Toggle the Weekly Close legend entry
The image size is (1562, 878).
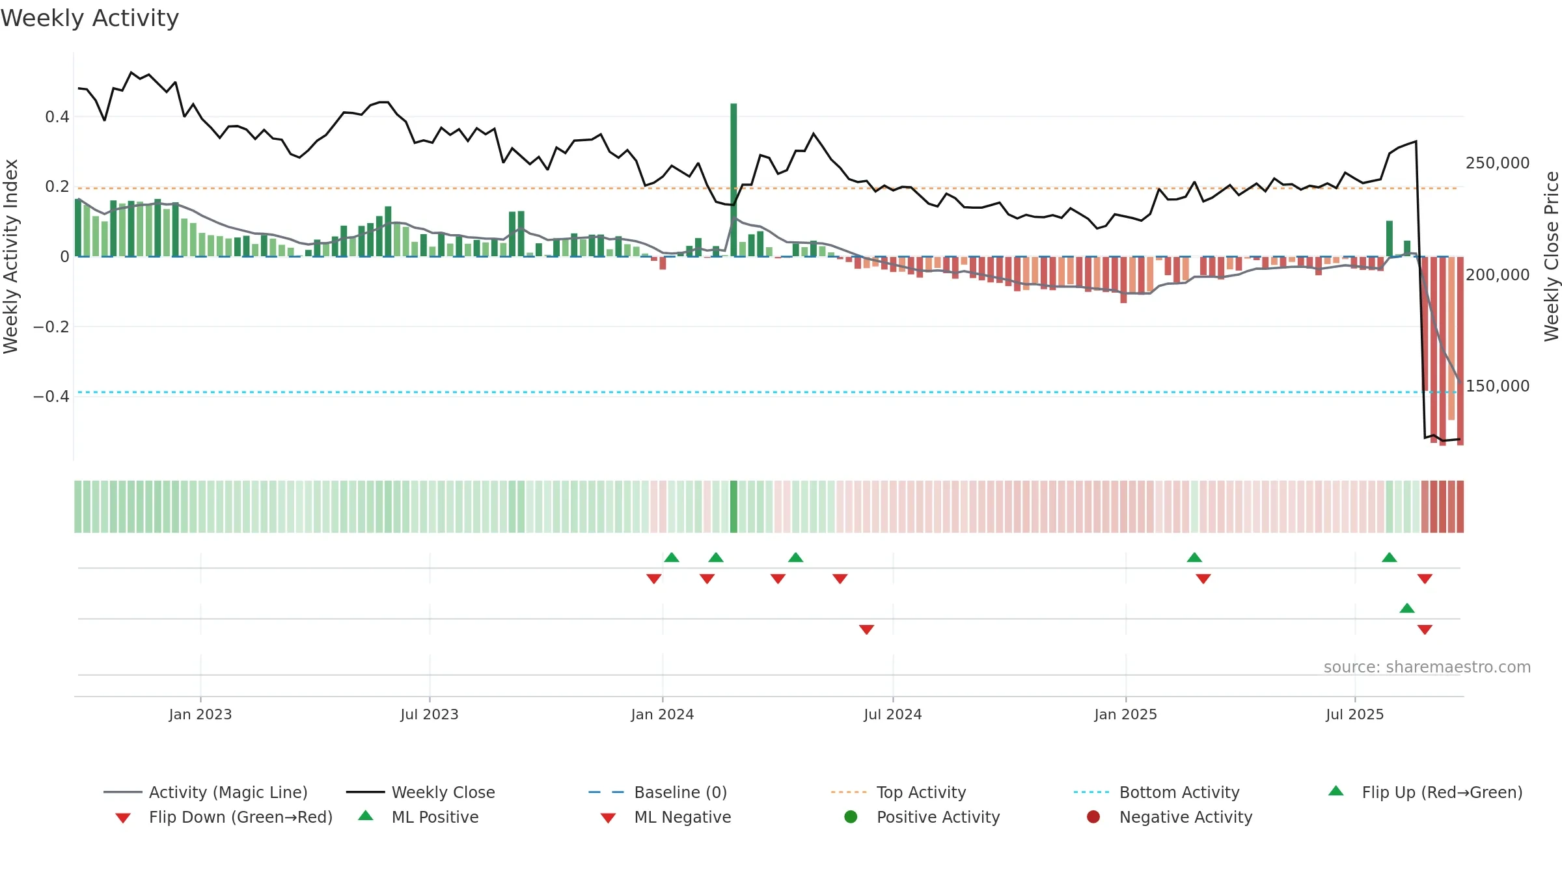420,792
